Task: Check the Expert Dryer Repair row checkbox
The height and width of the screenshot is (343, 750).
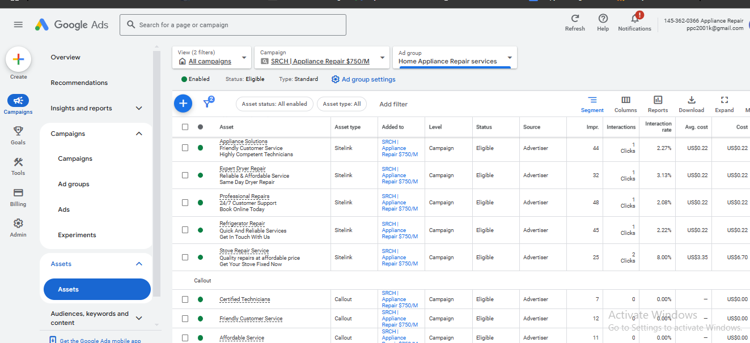Action: [185, 175]
